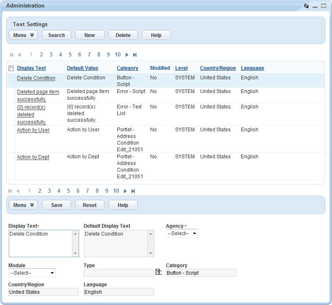The width and height of the screenshot is (332, 305).
Task: Go to previous page in top pagination
Action: (x=19, y=55)
